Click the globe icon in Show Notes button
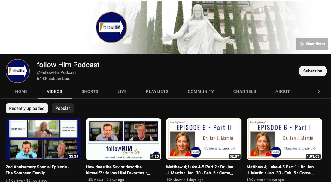The height and width of the screenshot is (182, 331). (302, 44)
